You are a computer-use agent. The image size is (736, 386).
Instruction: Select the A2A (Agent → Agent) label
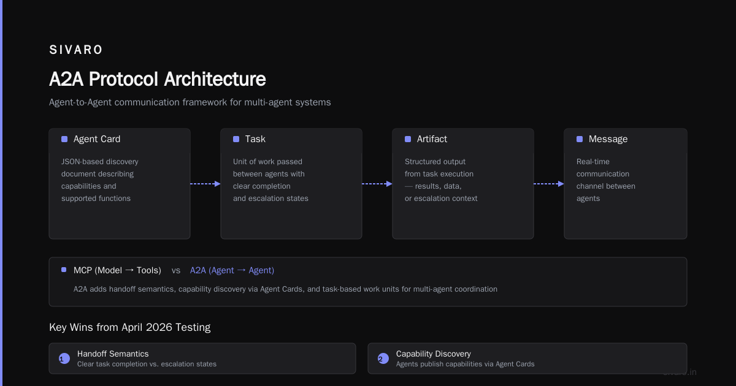[232, 270]
